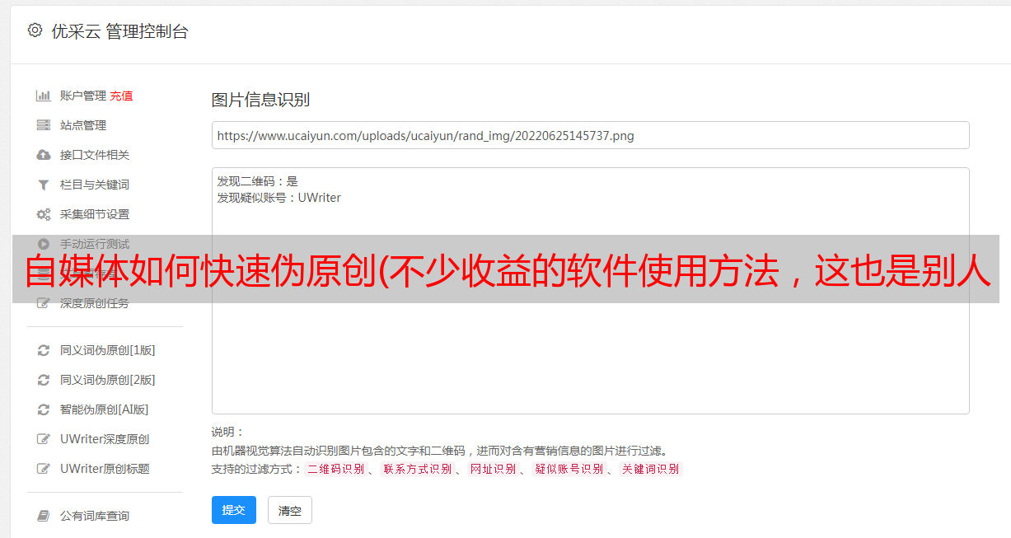Click the 图片信息识别 heading
1011x538 pixels.
click(260, 100)
